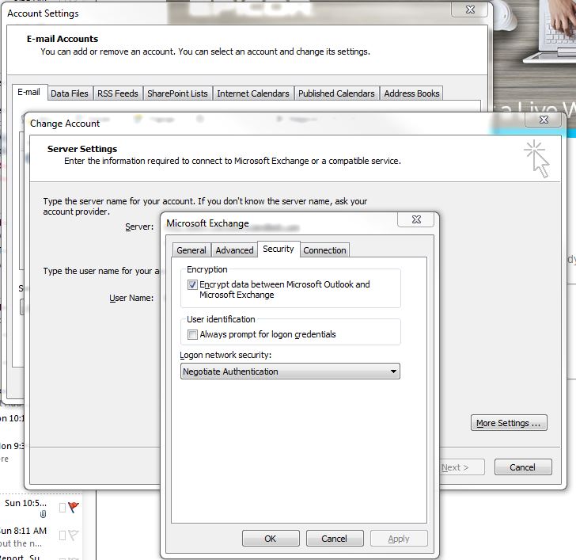
Task: Open the RSS Feeds tab
Action: point(117,93)
